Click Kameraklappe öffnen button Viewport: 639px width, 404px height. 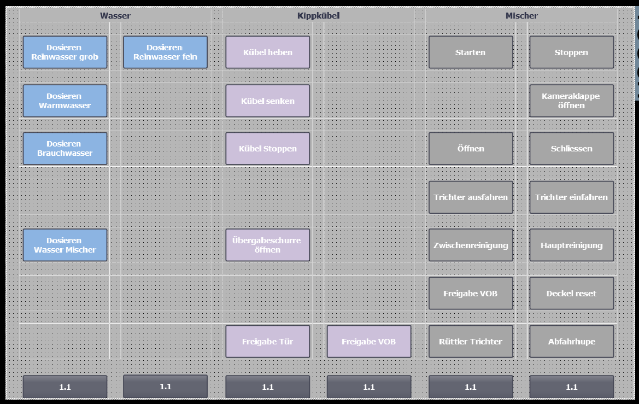click(571, 101)
